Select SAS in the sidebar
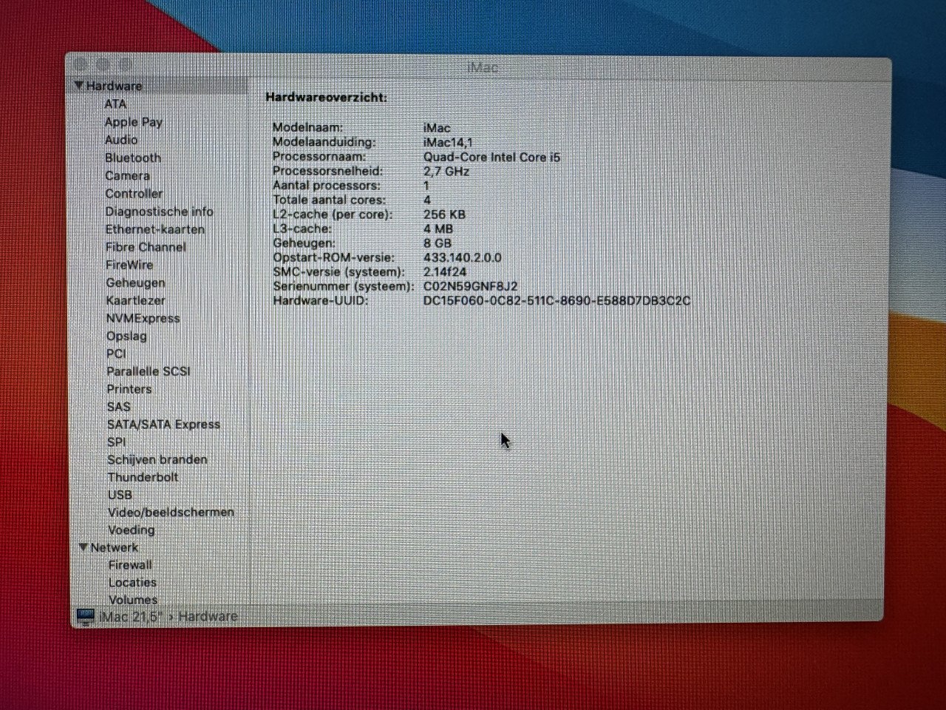This screenshot has height=710, width=946. (x=118, y=407)
